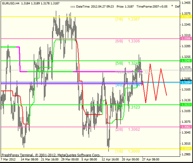The width and height of the screenshot is (193, 163).
Task: Click the [6/8] Murrey level label
Action: click(x=119, y=41)
